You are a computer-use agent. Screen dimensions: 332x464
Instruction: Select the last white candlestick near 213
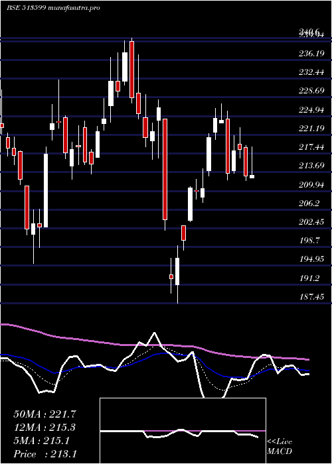252,177
